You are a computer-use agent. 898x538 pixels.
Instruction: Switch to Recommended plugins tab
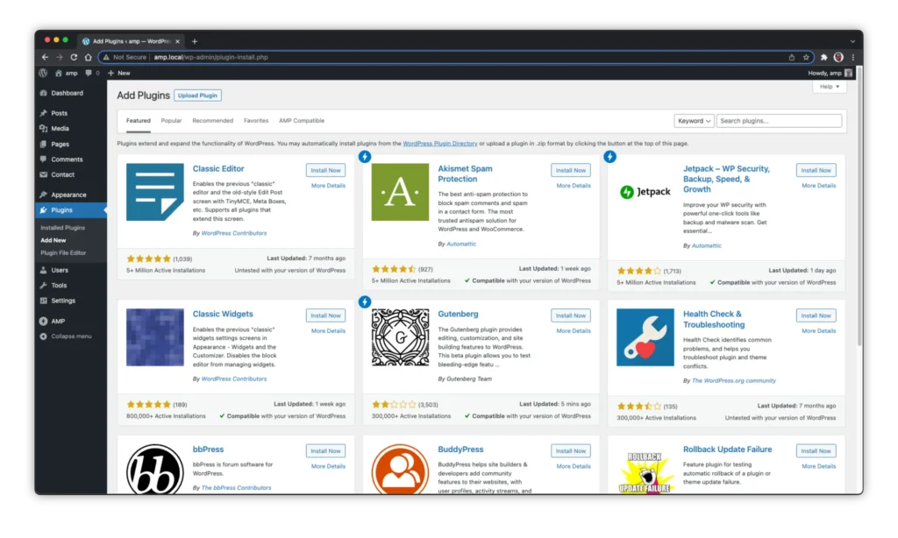pyautogui.click(x=212, y=121)
